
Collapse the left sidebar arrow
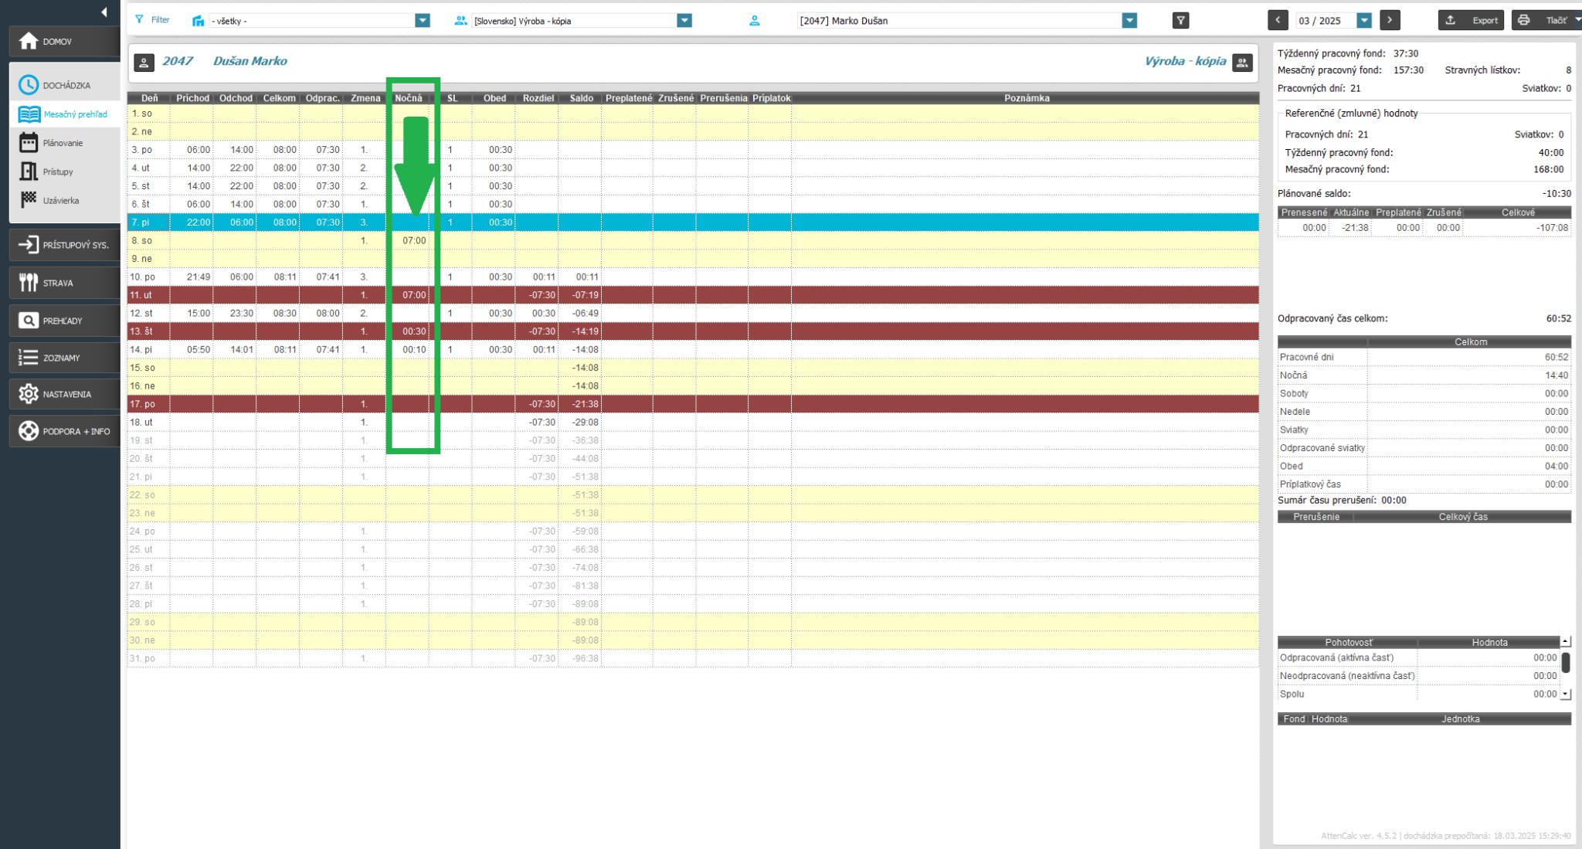(x=104, y=12)
